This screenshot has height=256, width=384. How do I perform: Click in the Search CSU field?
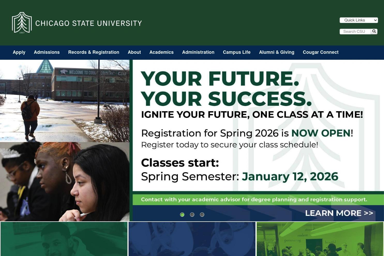click(355, 31)
